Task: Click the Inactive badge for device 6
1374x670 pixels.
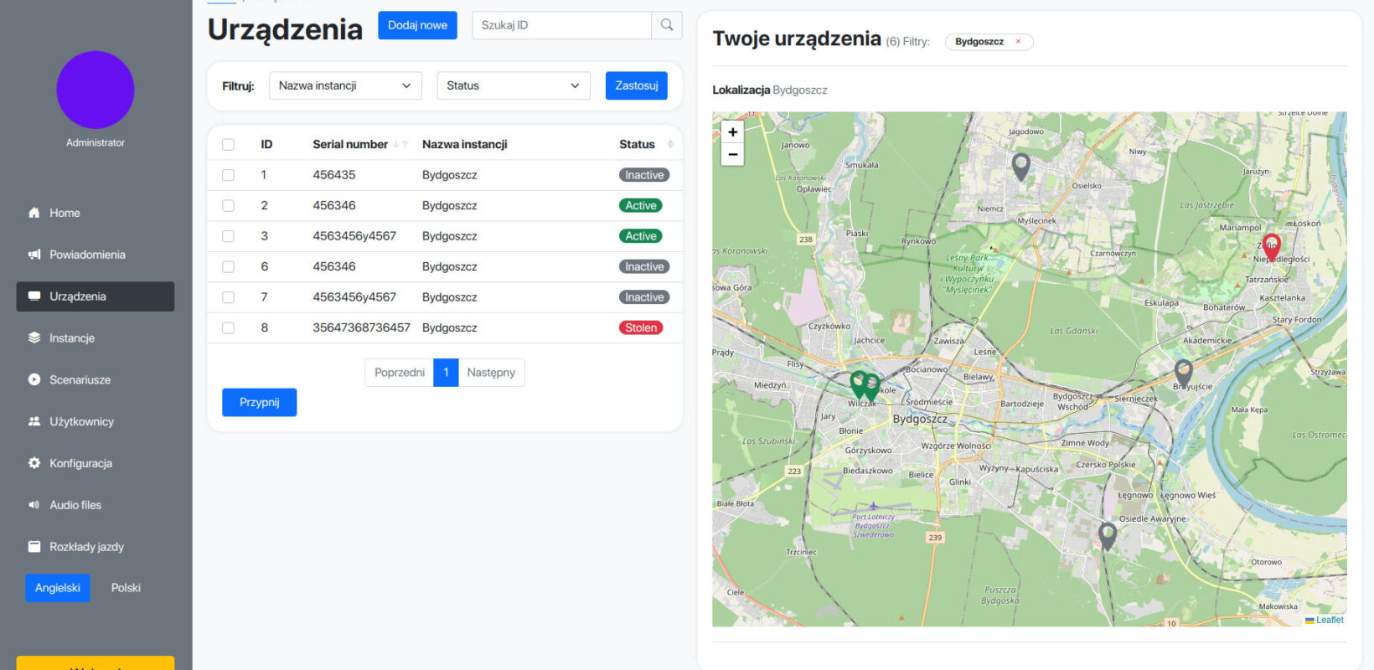Action: pos(644,266)
